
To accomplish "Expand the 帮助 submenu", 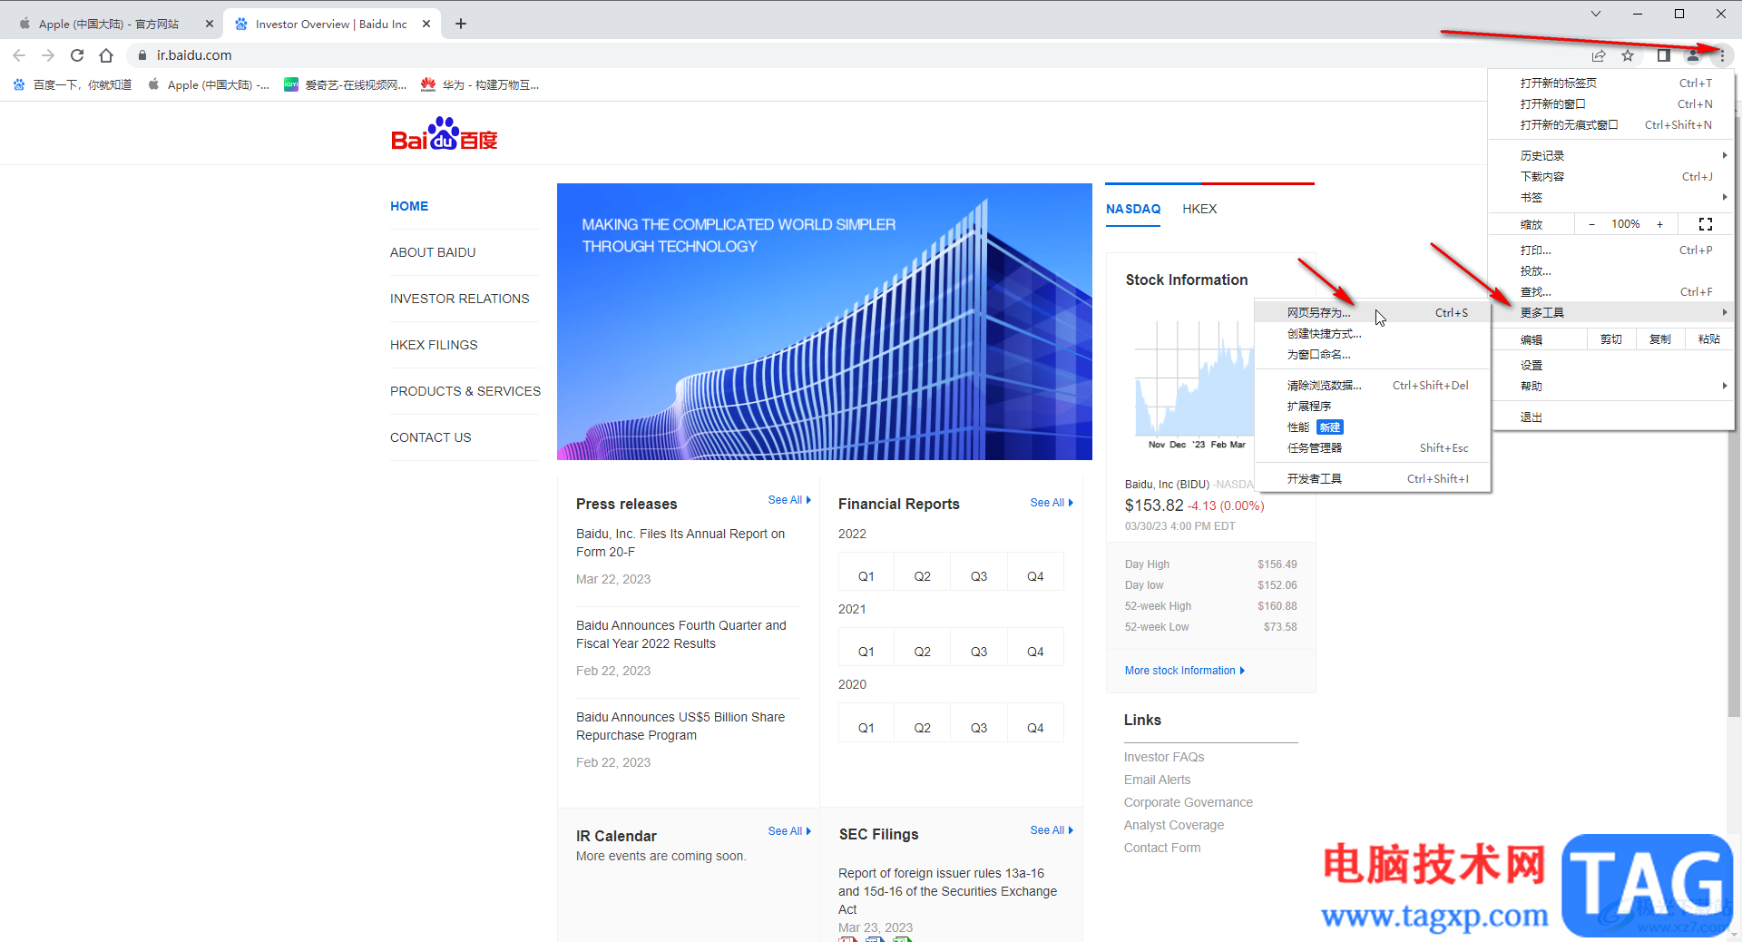I will pyautogui.click(x=1611, y=386).
